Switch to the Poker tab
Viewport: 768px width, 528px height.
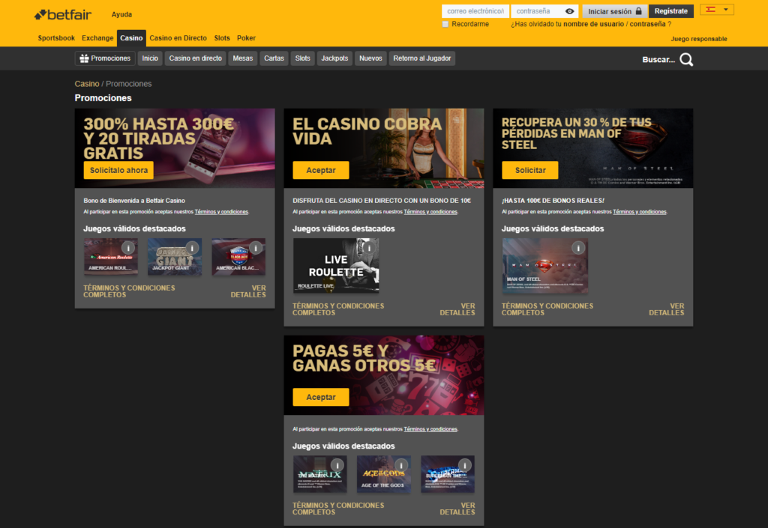246,37
